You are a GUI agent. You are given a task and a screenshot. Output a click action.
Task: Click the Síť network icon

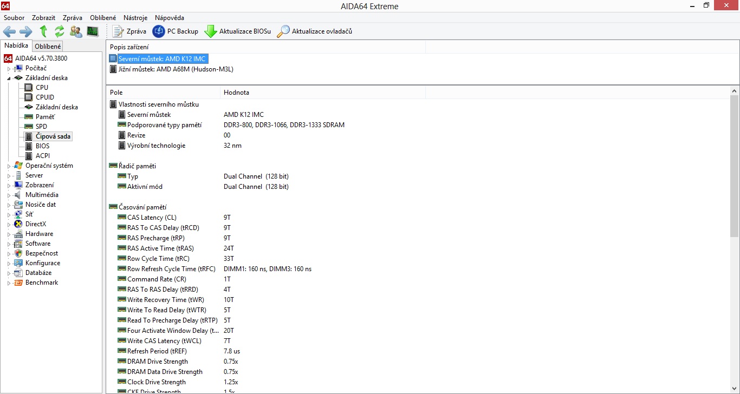tap(18, 214)
